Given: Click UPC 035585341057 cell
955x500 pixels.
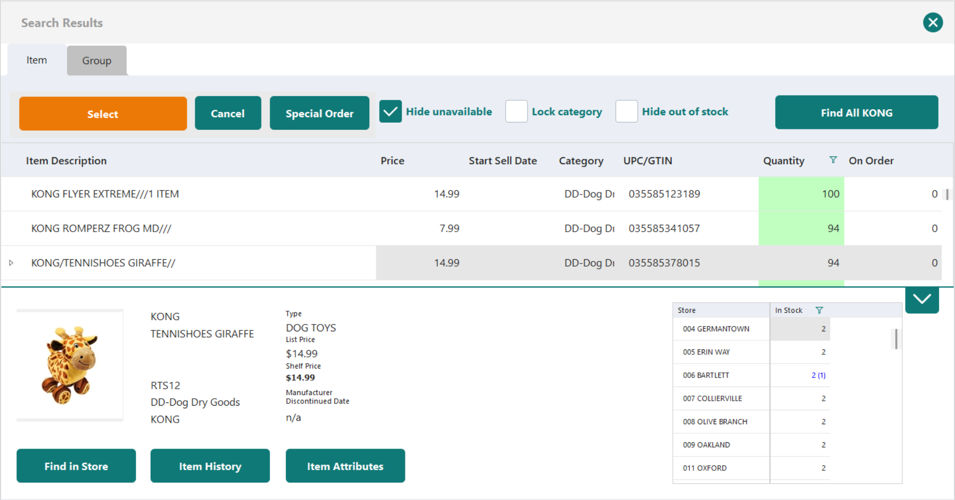Looking at the screenshot, I should (664, 229).
